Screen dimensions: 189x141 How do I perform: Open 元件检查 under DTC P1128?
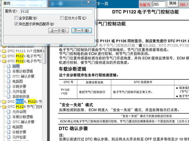[x=19, y=137]
